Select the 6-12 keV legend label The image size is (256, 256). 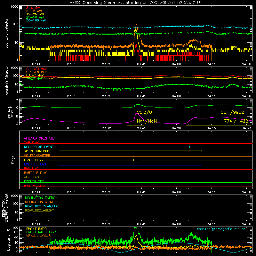click(x=34, y=11)
